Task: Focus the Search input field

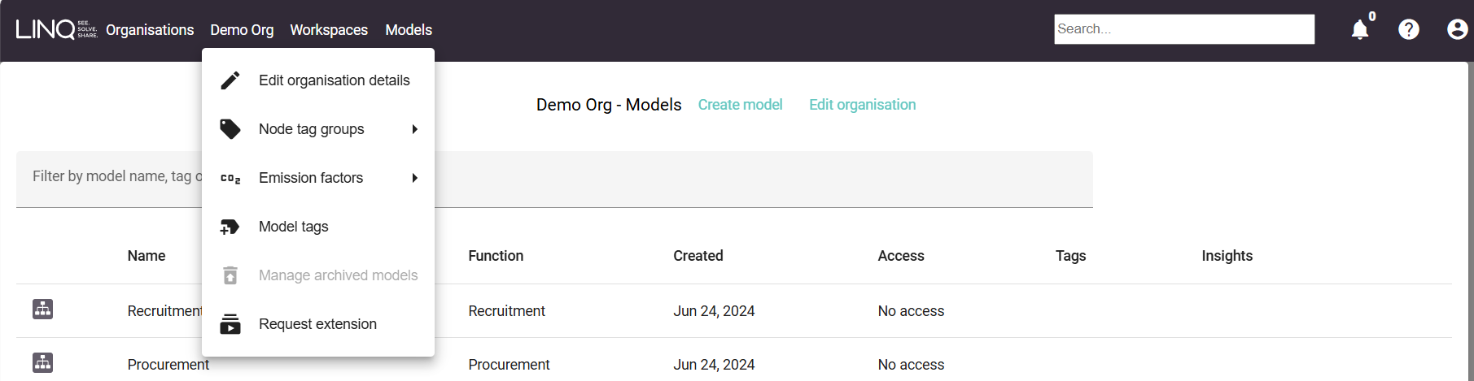Action: pos(1183,29)
